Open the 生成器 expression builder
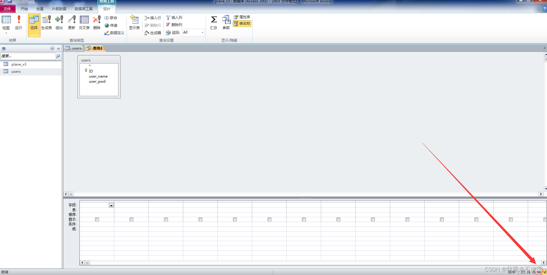The height and width of the screenshot is (275, 547). (x=153, y=33)
